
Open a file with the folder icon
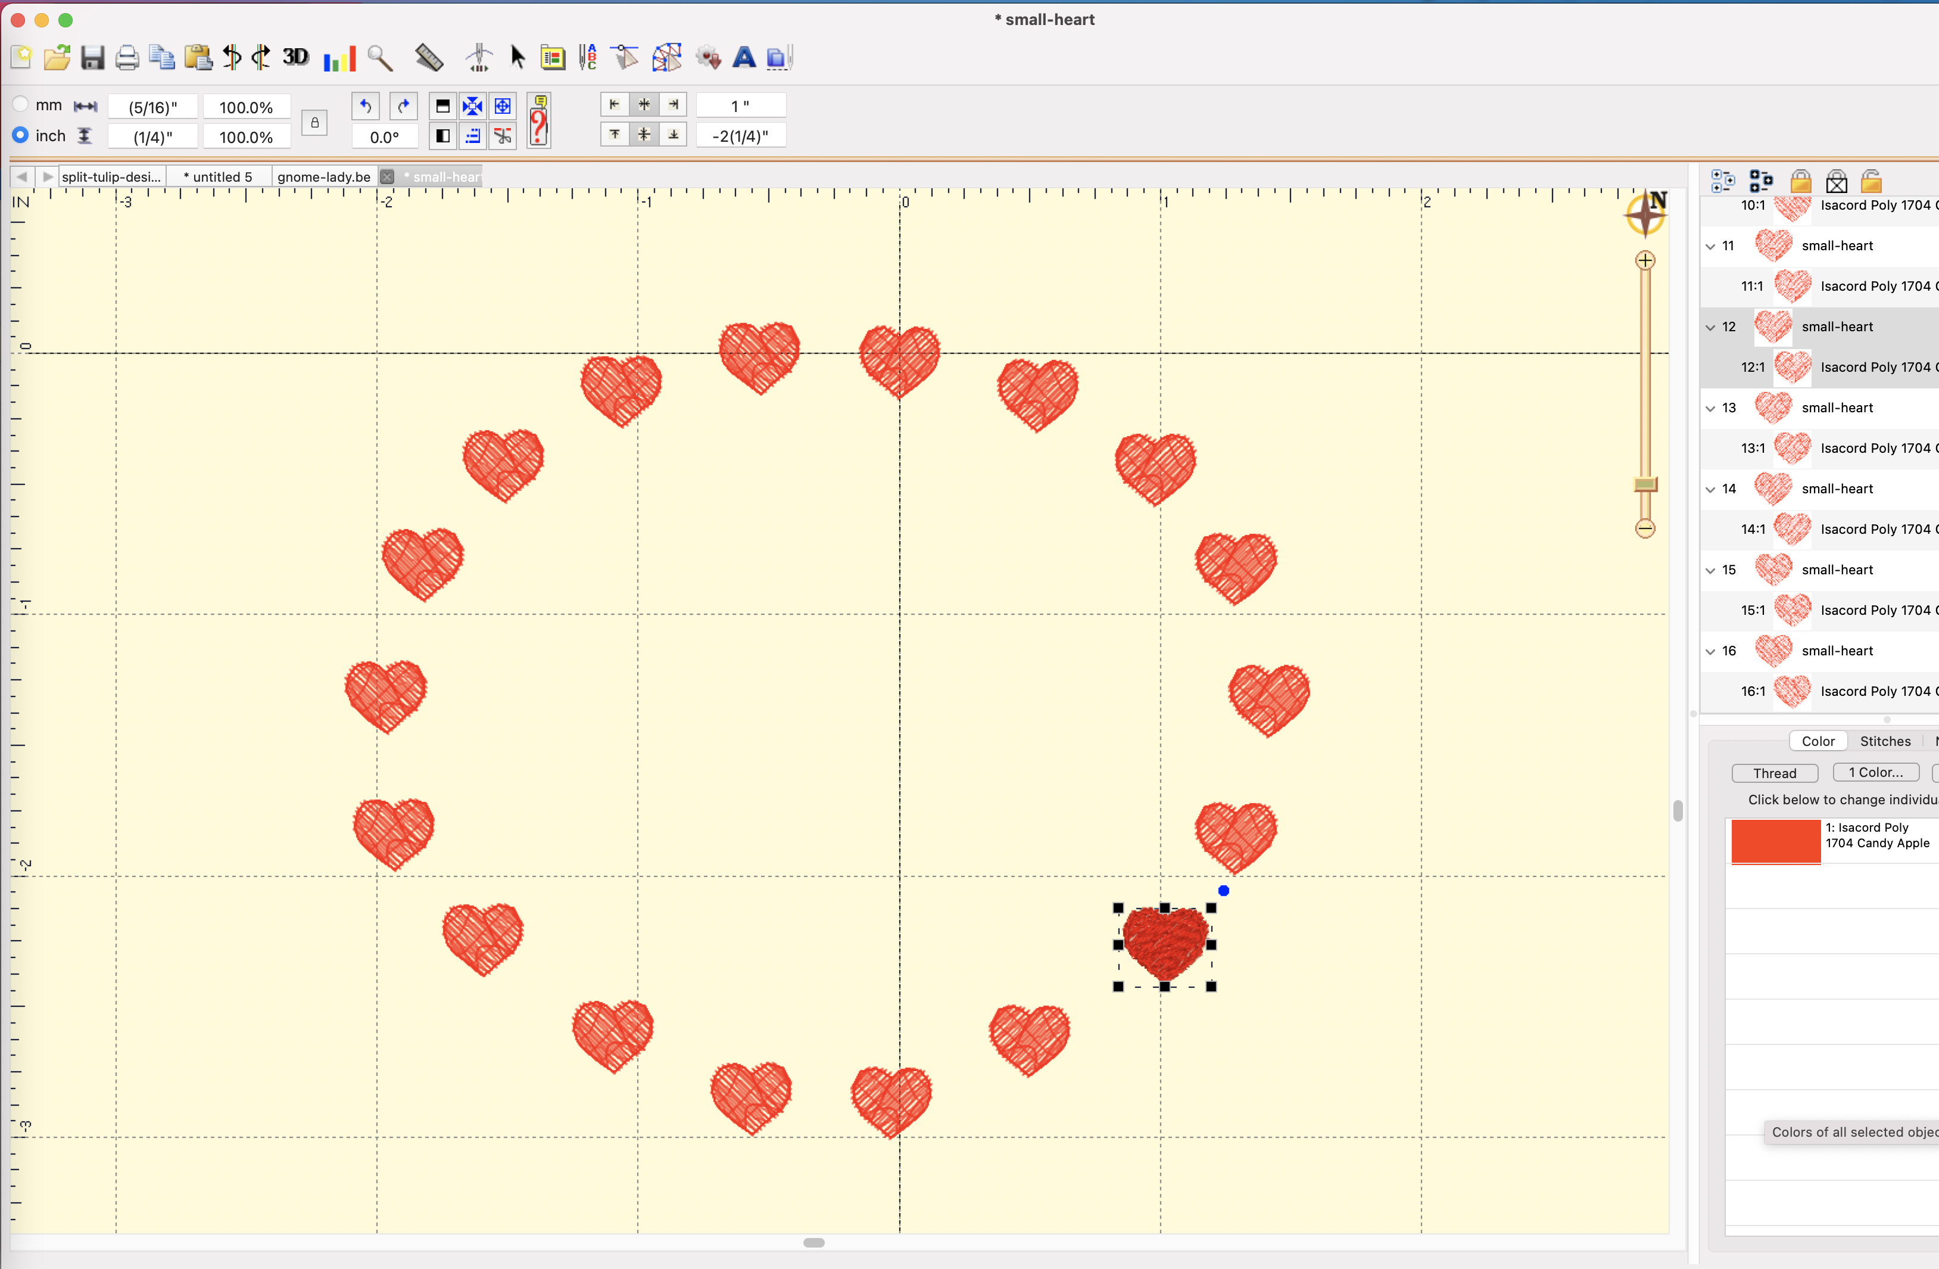56,57
